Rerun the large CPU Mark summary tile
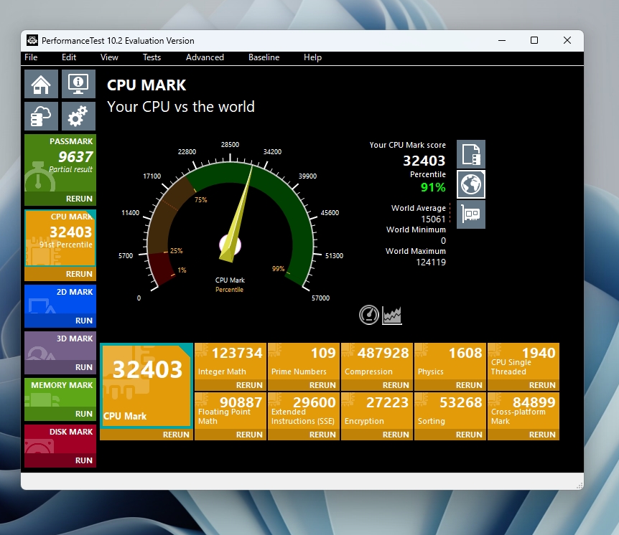The image size is (619, 535). [146, 435]
